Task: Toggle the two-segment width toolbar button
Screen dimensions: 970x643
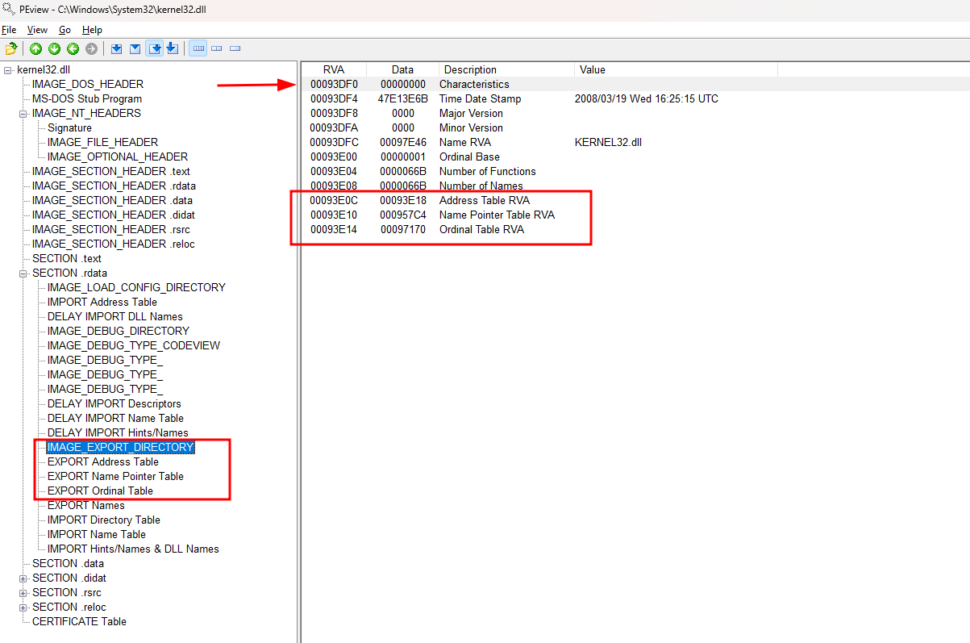Action: coord(217,49)
